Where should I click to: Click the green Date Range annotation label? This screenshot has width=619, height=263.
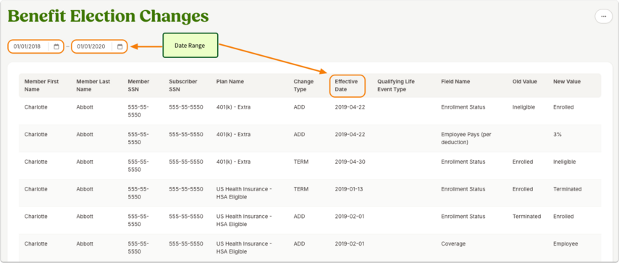point(190,46)
